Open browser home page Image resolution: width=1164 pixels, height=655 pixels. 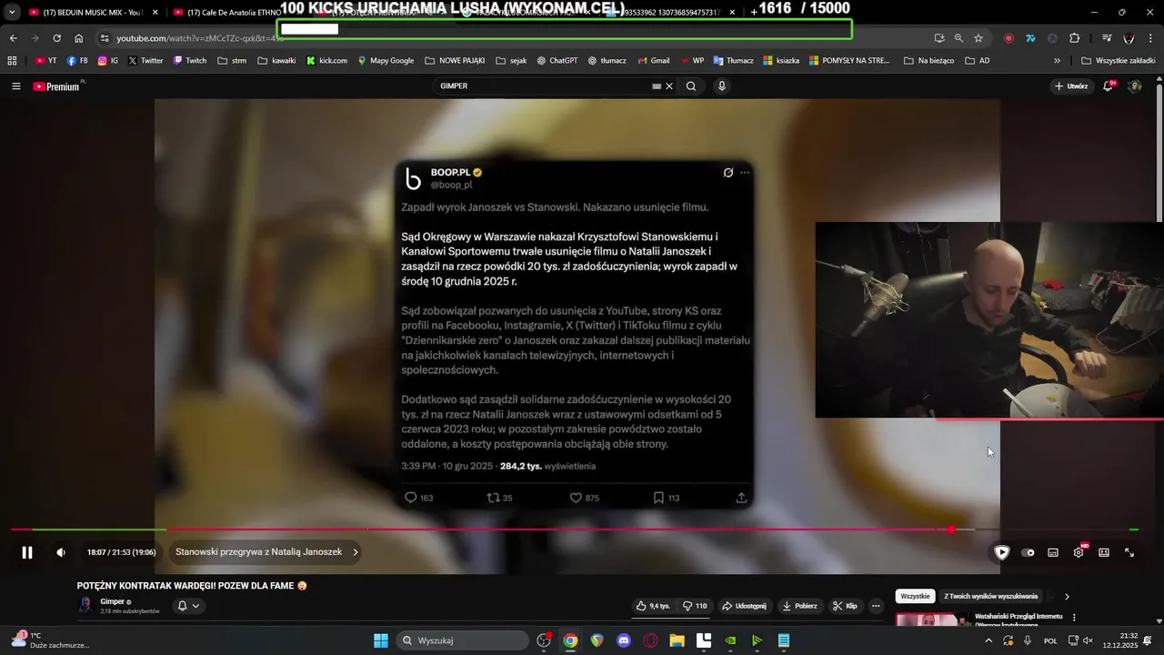(79, 38)
